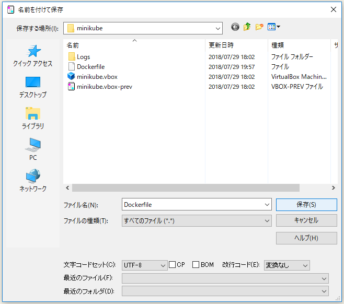
Task: Open ライブラリ in sidebar
Action: click(x=33, y=119)
